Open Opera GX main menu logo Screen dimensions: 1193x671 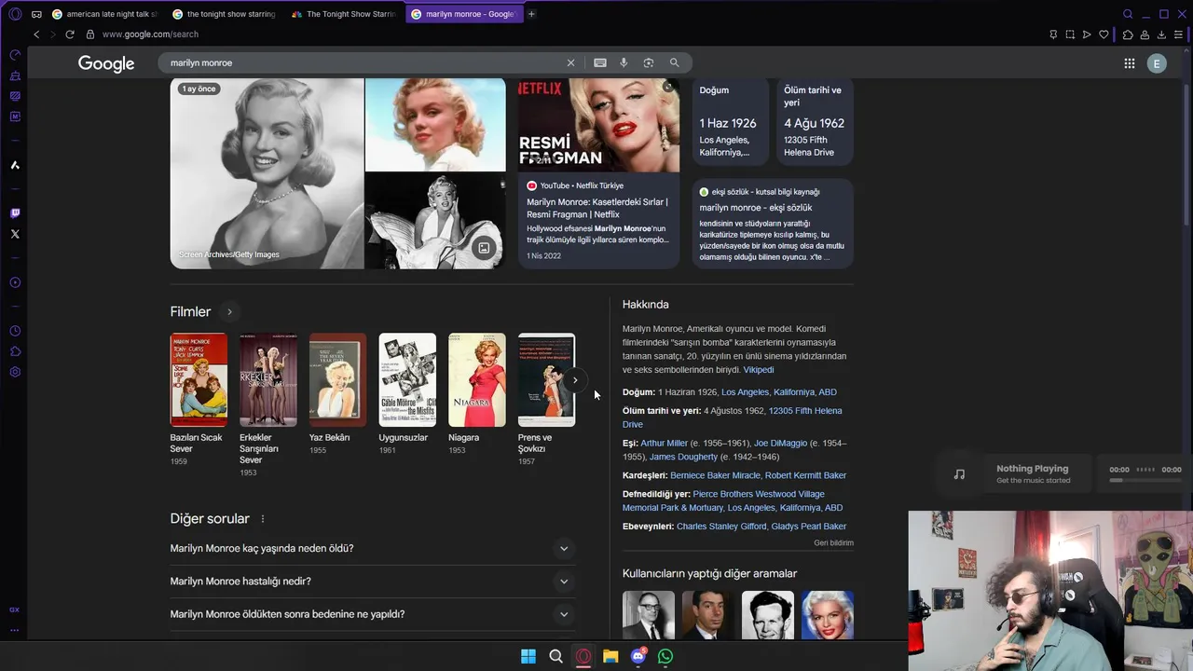tap(15, 14)
